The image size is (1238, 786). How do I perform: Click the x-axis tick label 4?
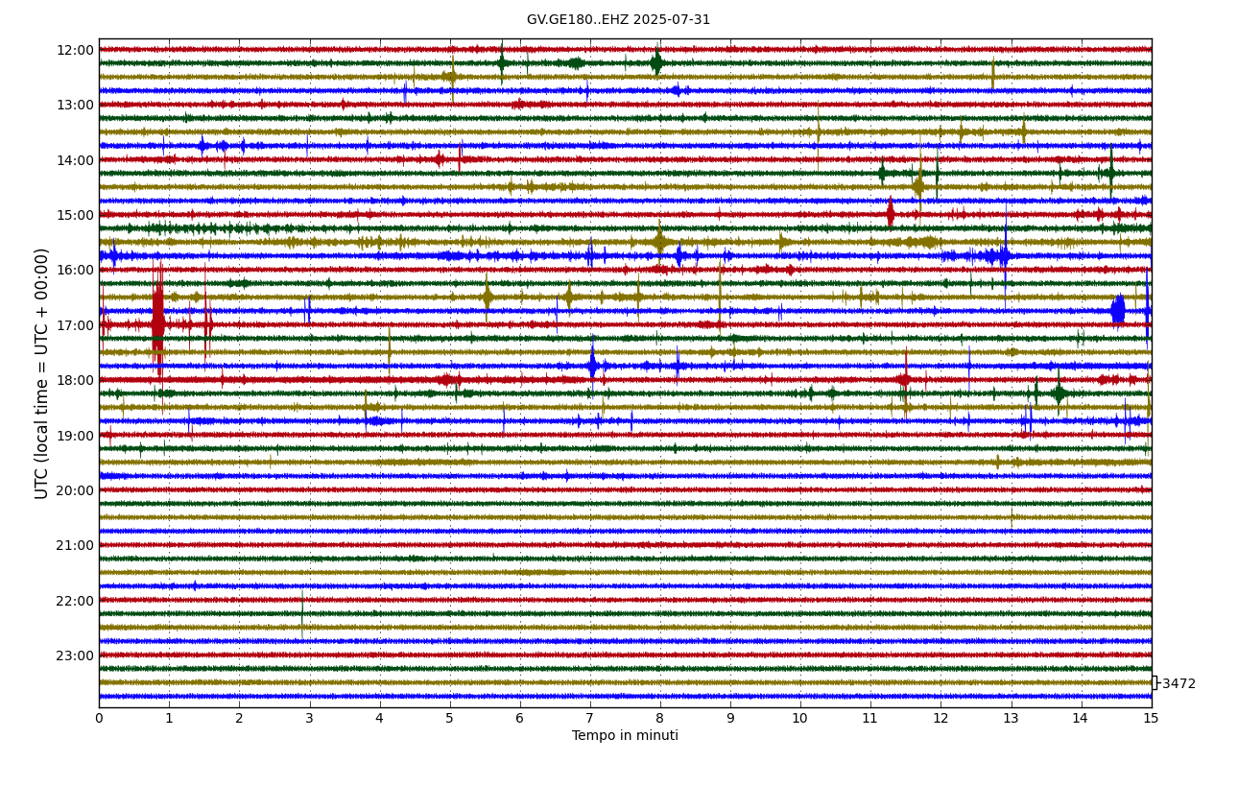click(379, 718)
